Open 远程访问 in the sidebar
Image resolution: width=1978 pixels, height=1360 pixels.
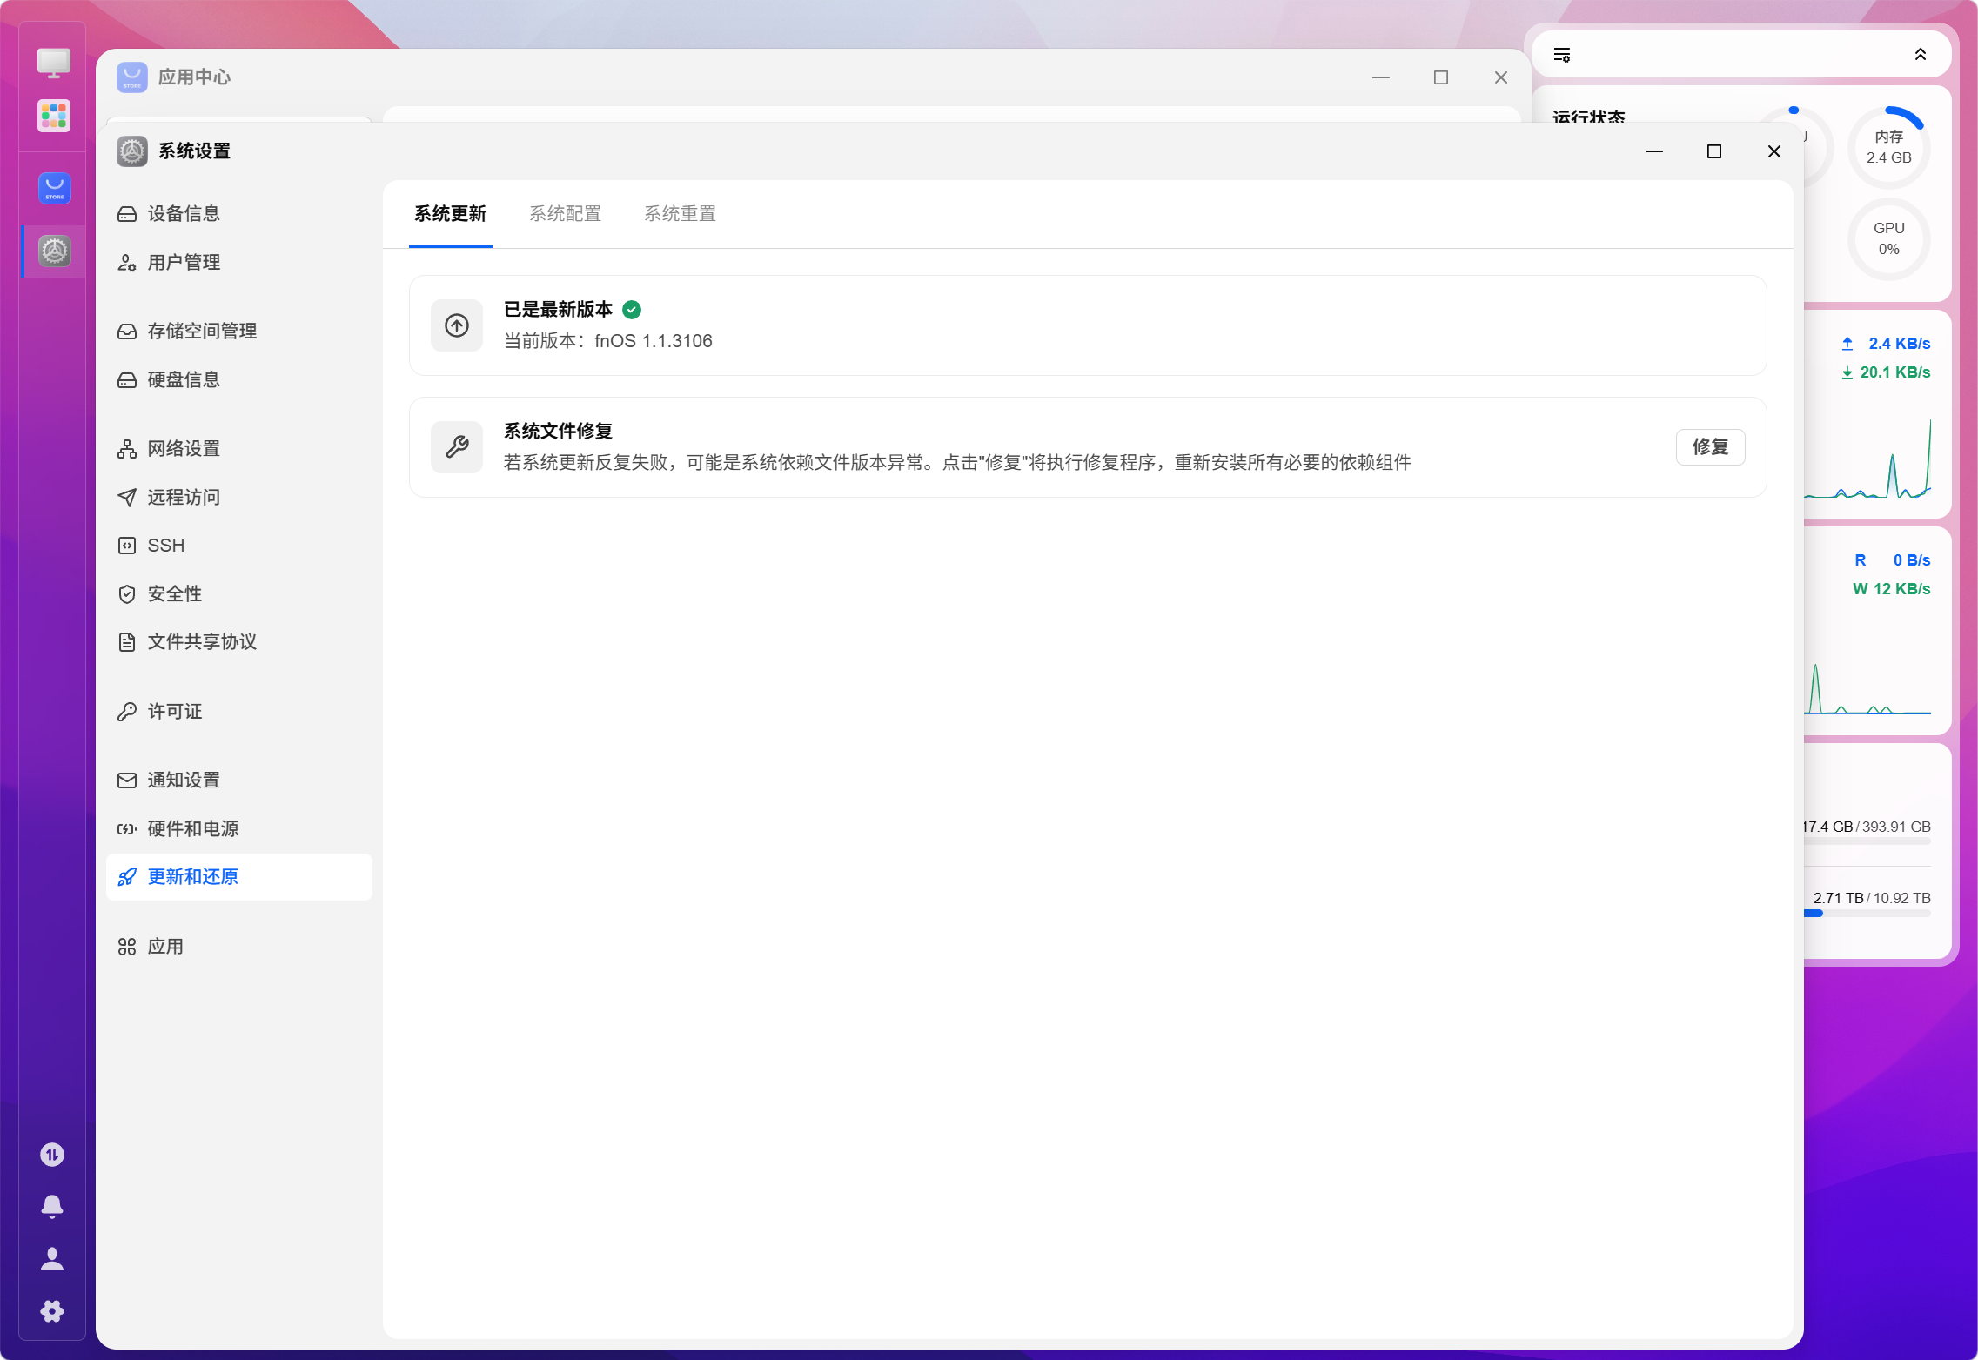(x=239, y=498)
